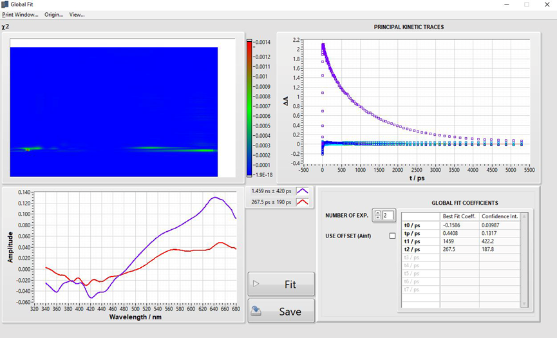557x338 pixels.
Task: Click the 1.459 ns ± 420 ps legend label
Action: 271,191
